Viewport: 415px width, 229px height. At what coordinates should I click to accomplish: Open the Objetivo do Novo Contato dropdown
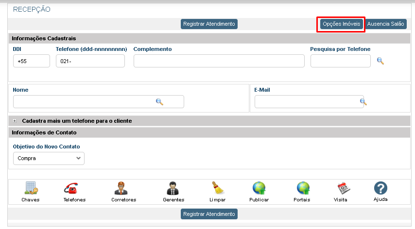pos(49,158)
